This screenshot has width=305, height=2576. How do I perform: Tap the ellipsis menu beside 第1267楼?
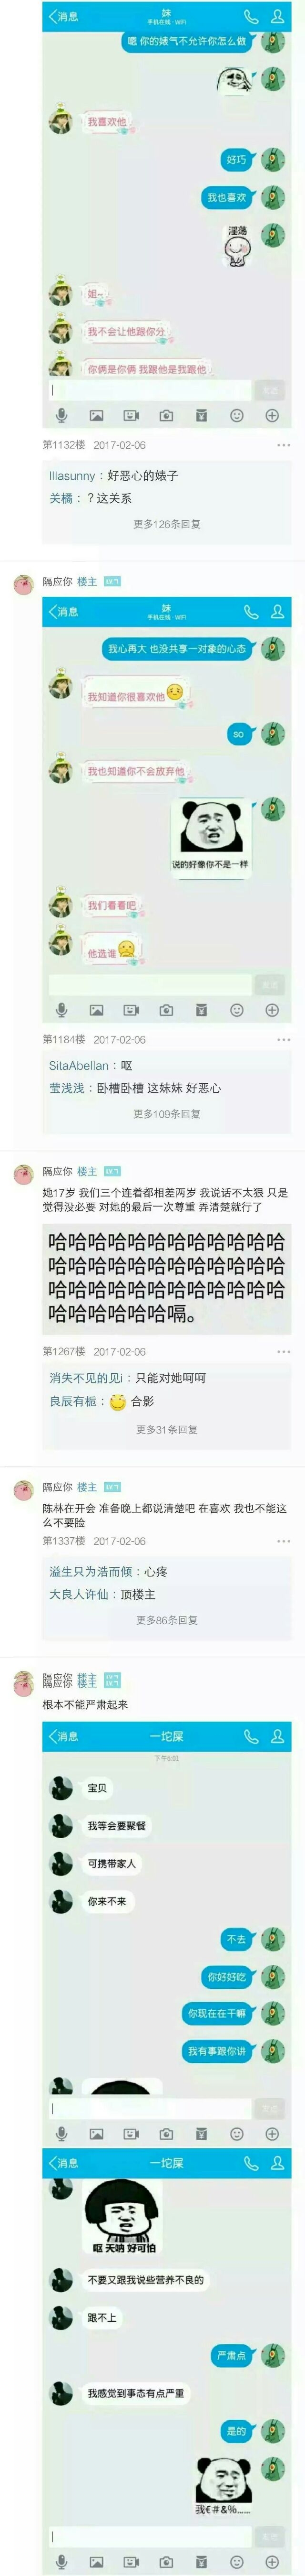(x=283, y=1351)
